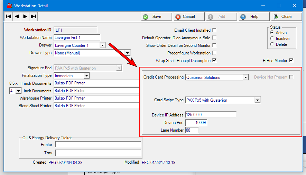Go to the first record

pos(9,16)
